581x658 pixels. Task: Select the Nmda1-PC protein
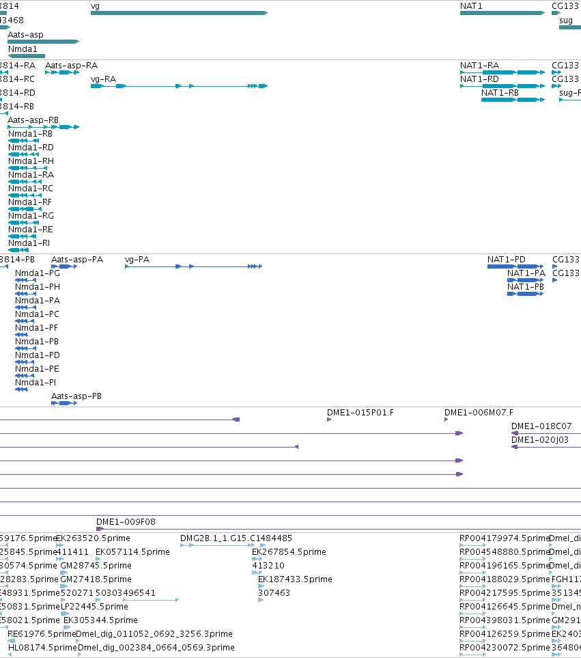[25, 321]
